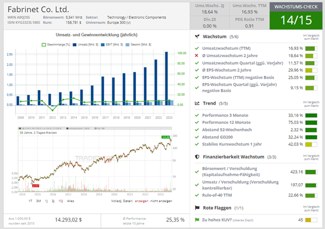Screen dimensions: 325x229
Task: Click checkmark beside EPS-Wachstum (TTM) negative Basis
Action: 197,78
